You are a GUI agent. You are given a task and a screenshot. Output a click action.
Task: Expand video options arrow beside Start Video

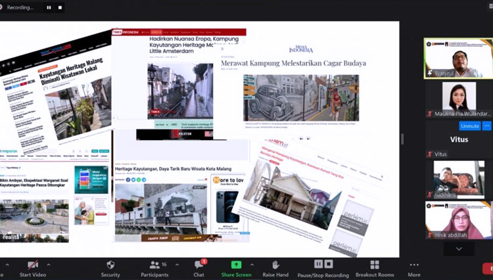(49, 265)
